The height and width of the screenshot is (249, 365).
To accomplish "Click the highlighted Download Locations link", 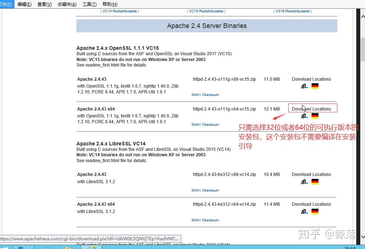I will tap(312, 108).
